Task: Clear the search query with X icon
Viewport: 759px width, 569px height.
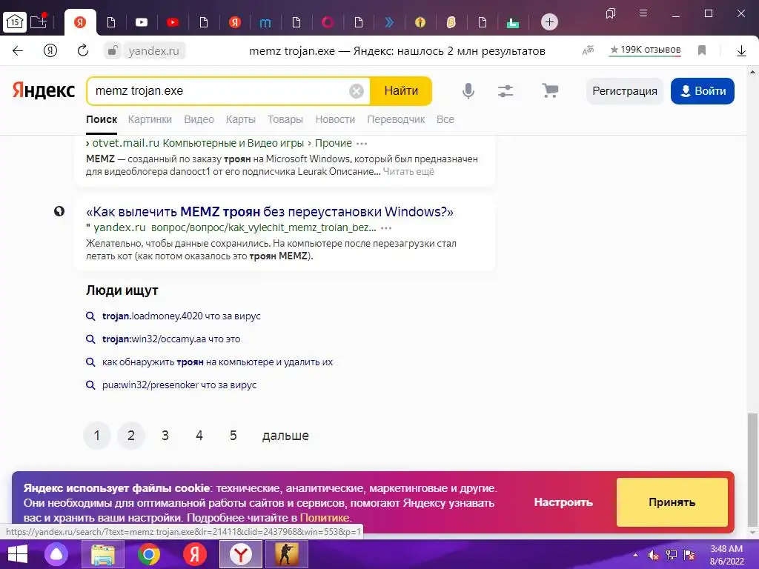Action: (357, 91)
